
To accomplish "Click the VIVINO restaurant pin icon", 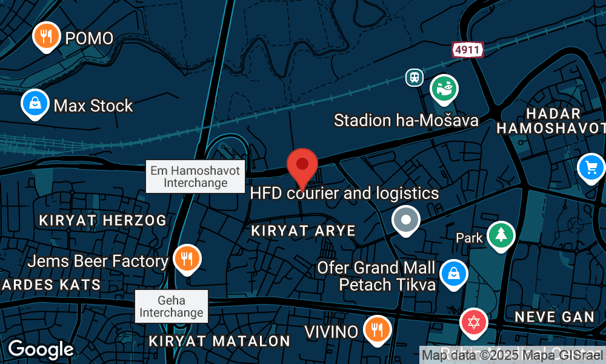I will pyautogui.click(x=377, y=331).
